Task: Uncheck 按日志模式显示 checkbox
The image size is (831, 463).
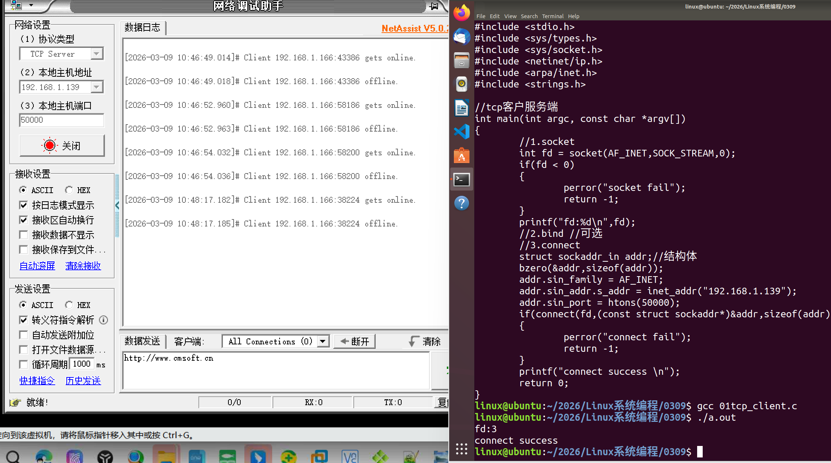Action: click(24, 205)
